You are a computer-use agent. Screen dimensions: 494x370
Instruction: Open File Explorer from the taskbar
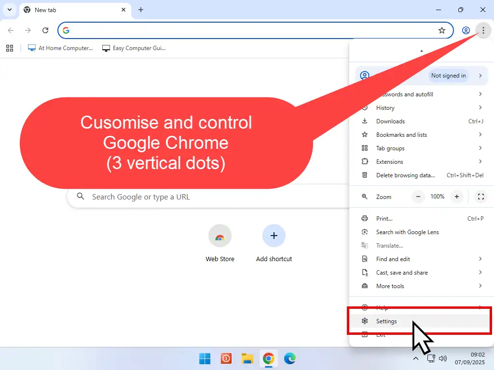(247, 358)
